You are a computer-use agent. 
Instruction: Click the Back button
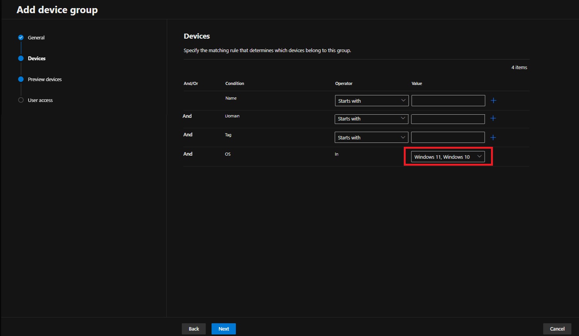click(194, 329)
